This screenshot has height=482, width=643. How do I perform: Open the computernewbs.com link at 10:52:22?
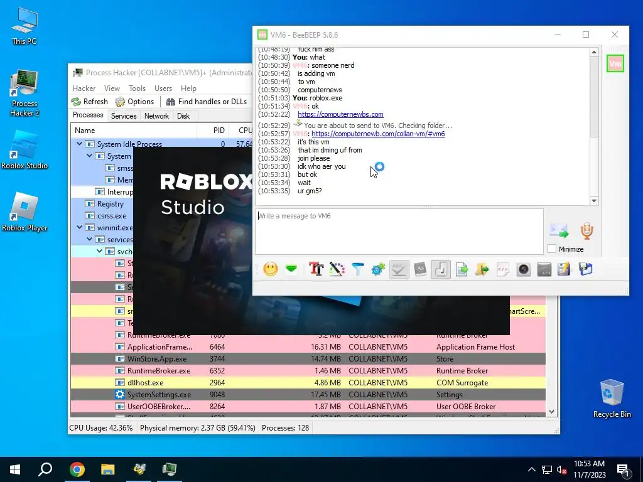pos(340,114)
